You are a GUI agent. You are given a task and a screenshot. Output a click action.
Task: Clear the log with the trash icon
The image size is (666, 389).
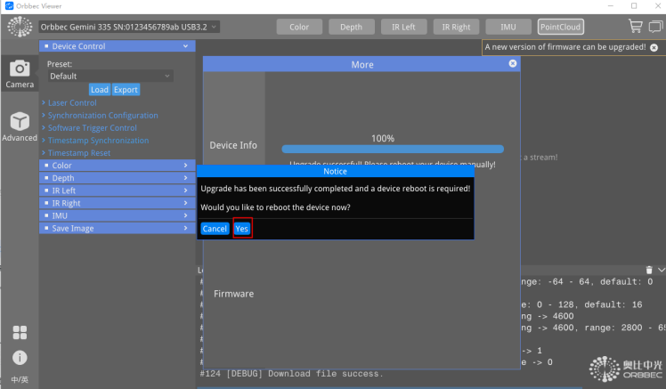coord(649,269)
